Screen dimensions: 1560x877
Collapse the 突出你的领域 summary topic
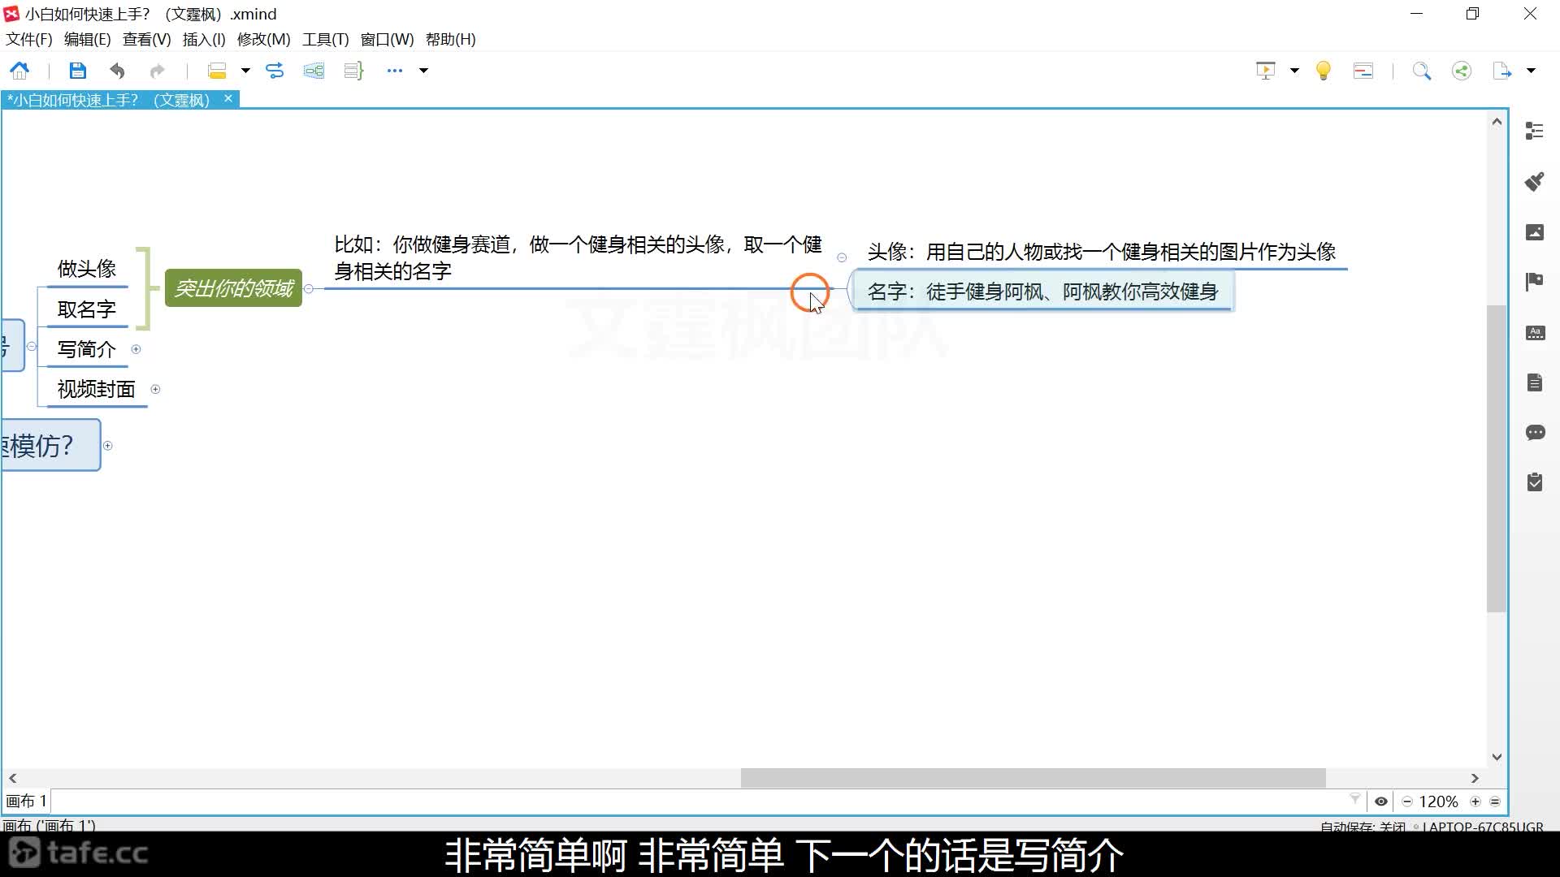click(x=309, y=288)
